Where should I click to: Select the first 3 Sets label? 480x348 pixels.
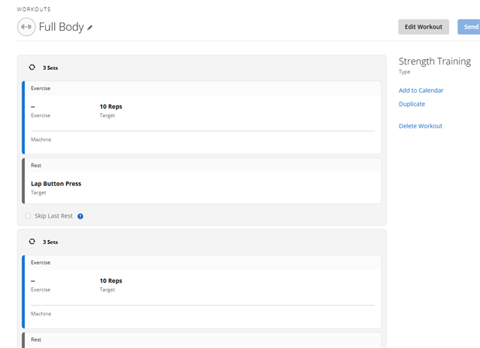50,67
